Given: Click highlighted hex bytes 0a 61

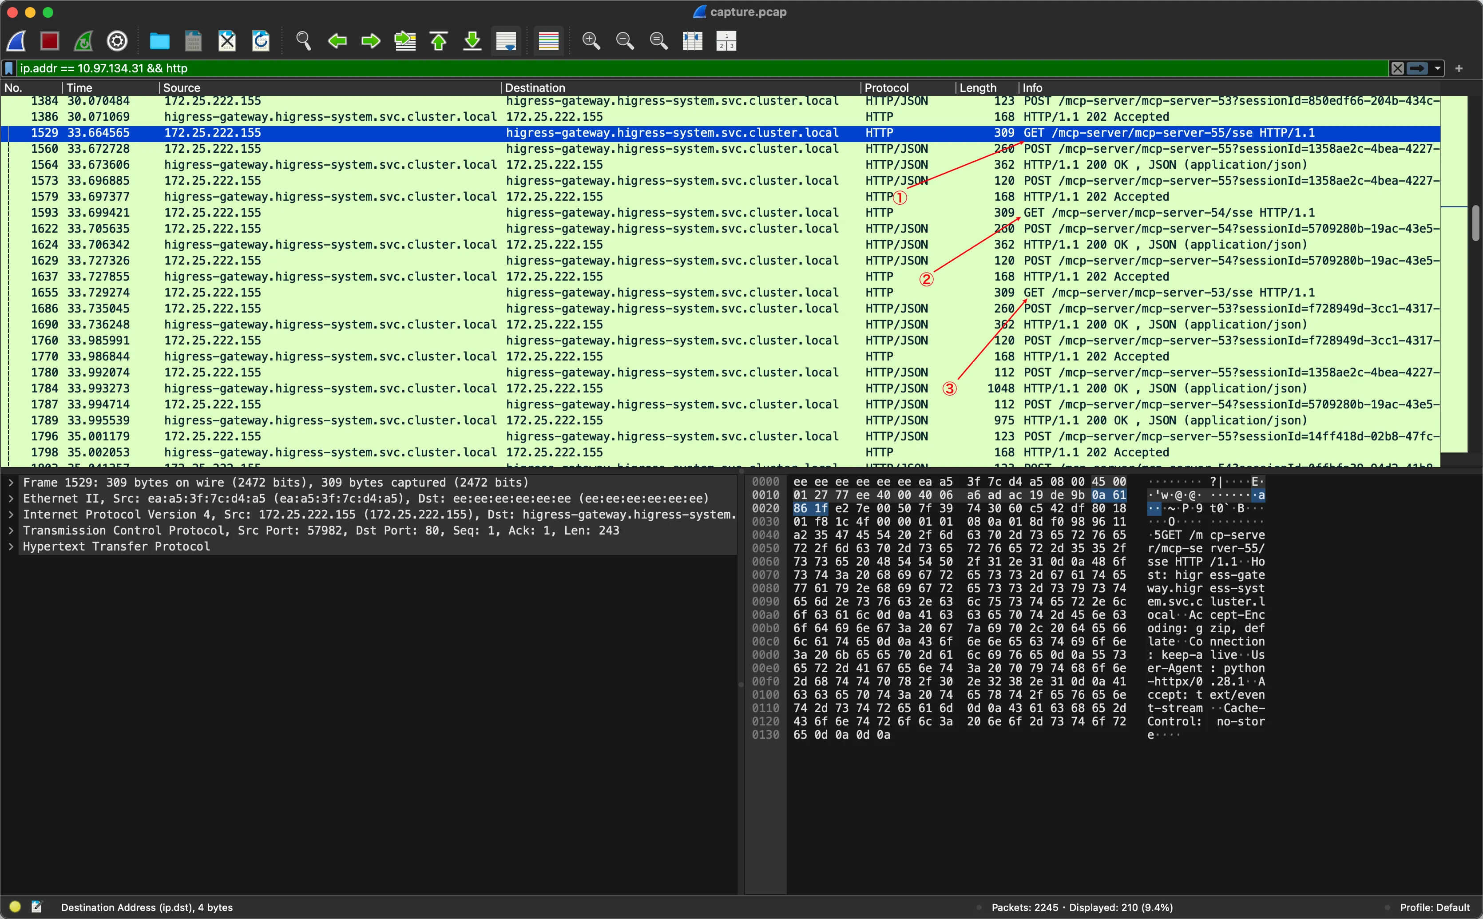Looking at the screenshot, I should point(1109,495).
